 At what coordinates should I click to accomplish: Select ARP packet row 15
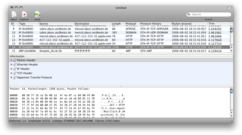coord(119,51)
